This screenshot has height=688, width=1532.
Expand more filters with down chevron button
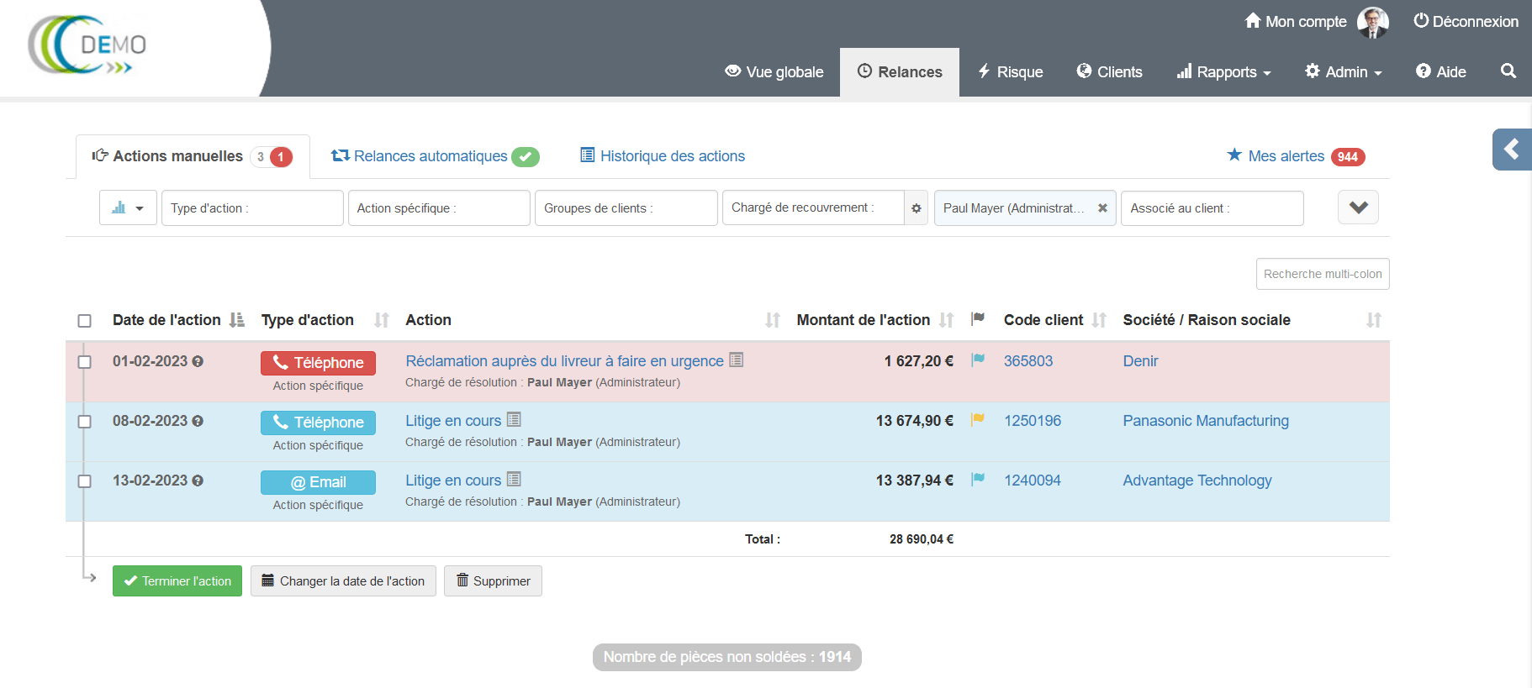[1357, 207]
